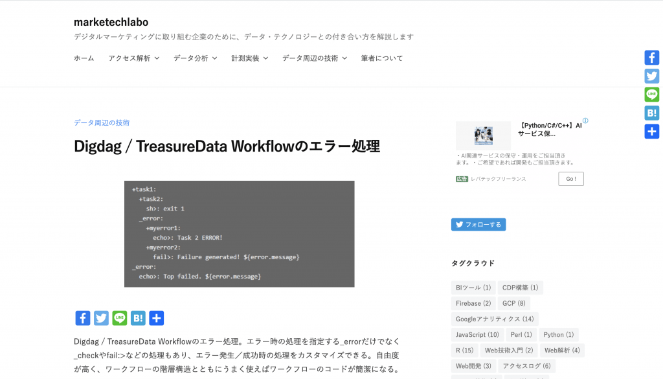Image resolution: width=663 pixels, height=379 pixels.
Task: Open more share options in floating sidebar
Action: pyautogui.click(x=651, y=131)
